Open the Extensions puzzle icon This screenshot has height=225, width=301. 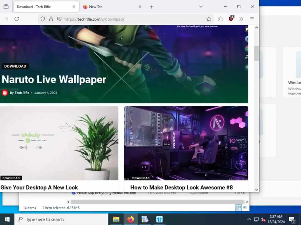[x=220, y=19]
